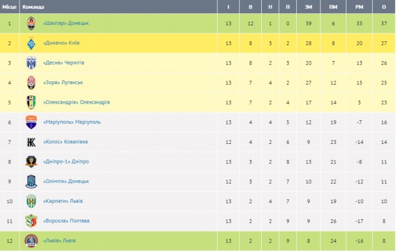Click the Місце column header

click(x=9, y=6)
